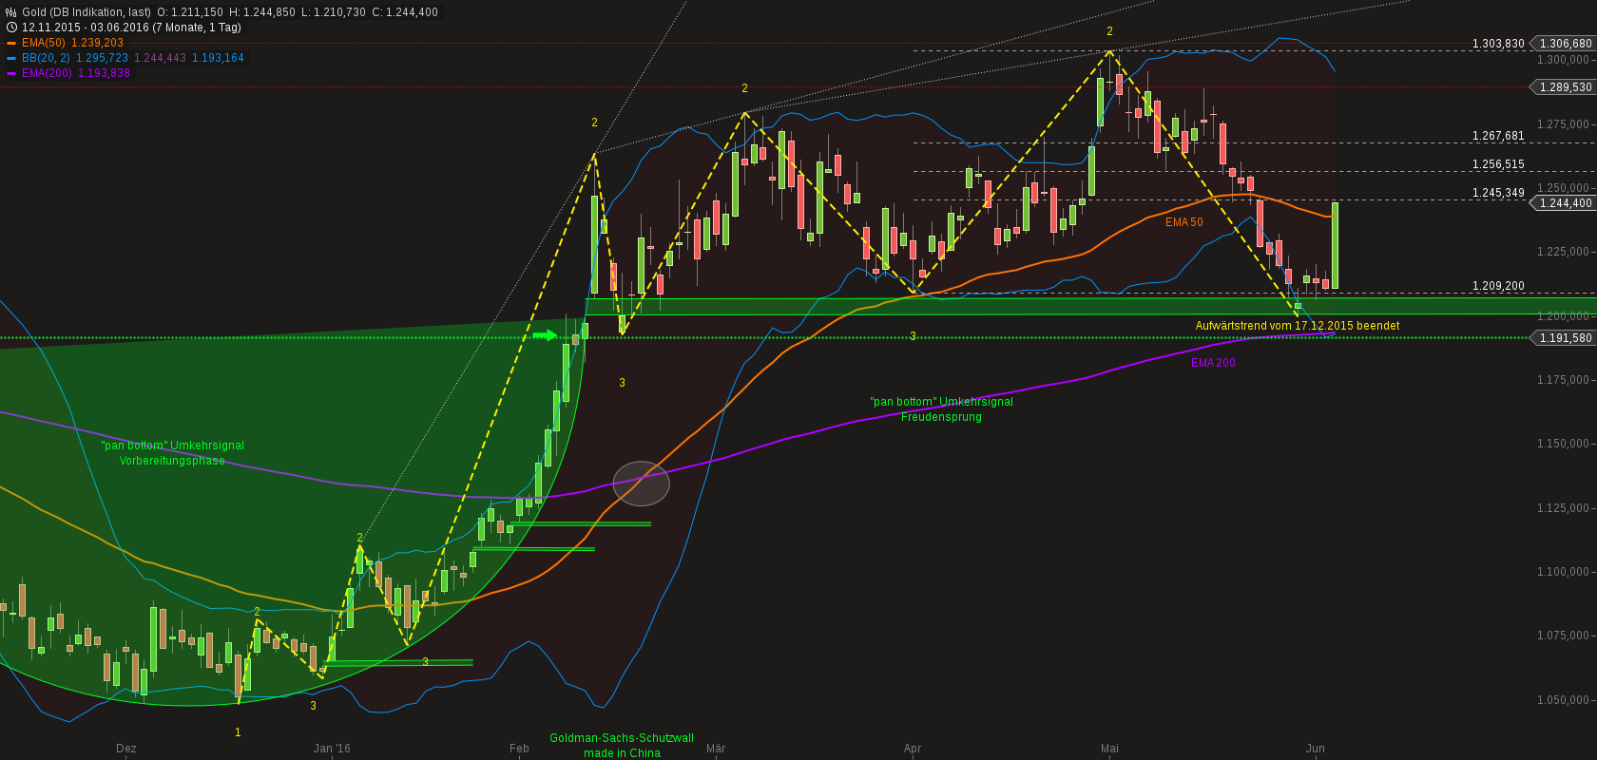
Task: Click the 1.289,530 price tag on axis
Action: (x=1563, y=87)
